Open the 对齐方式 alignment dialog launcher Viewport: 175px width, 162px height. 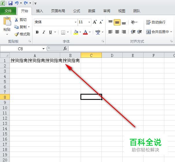coord(171,41)
